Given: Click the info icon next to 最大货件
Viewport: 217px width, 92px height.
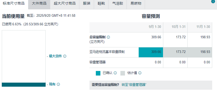Looking at the screenshot, I should point(65,56).
